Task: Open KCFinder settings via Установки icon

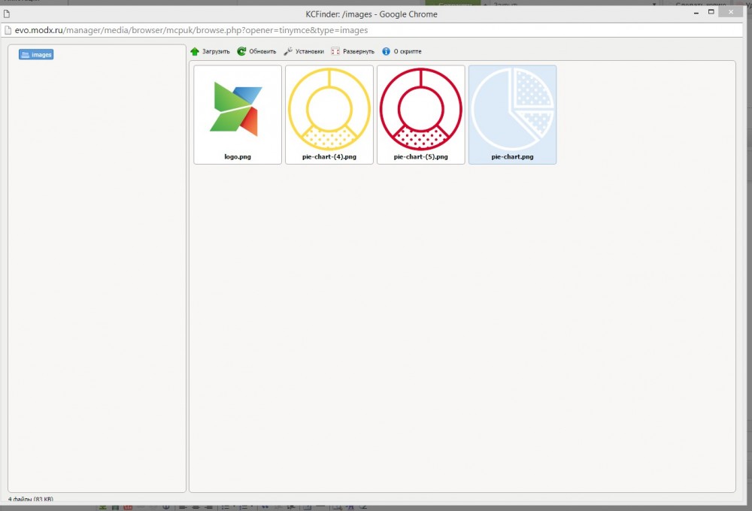Action: click(x=303, y=51)
